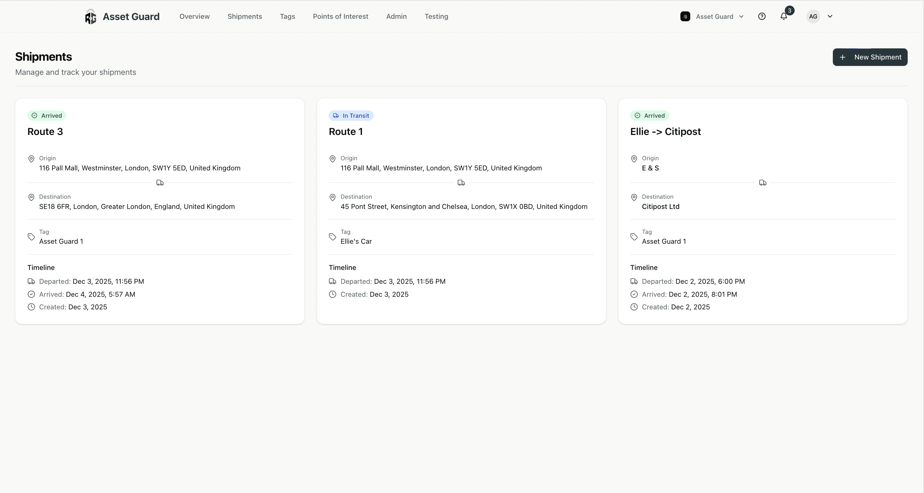This screenshot has height=493, width=924.
Task: Click the Ellie's Car tag icon
Action: tap(333, 237)
